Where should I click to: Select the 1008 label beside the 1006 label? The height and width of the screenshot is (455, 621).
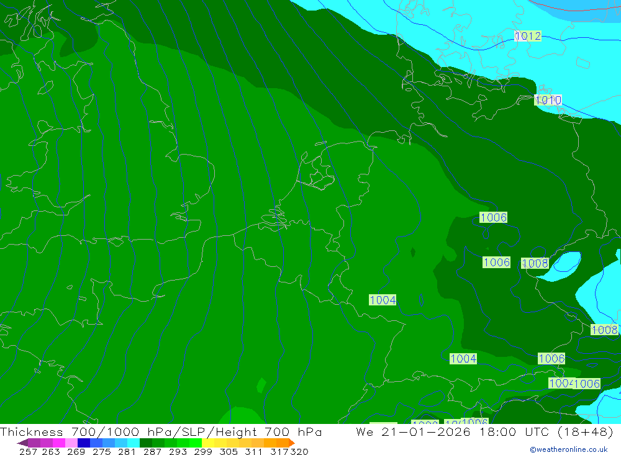(x=535, y=263)
